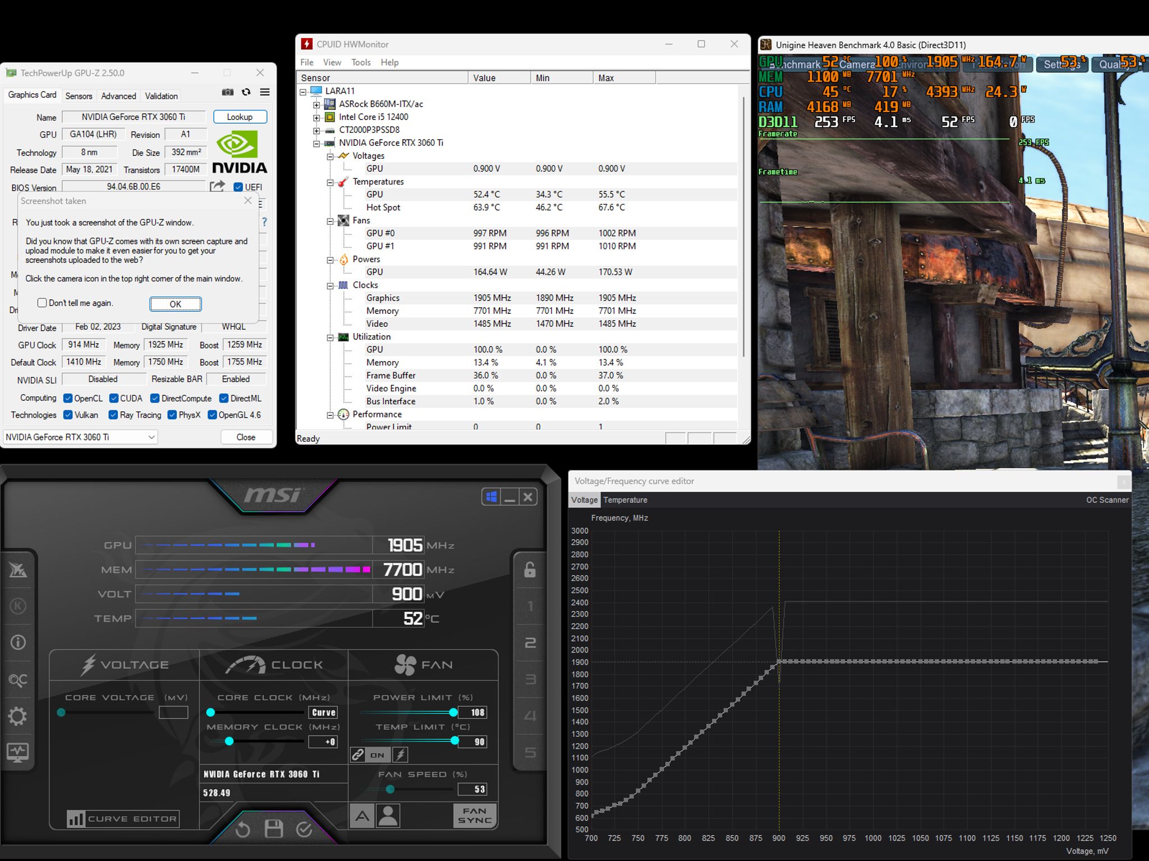Open Afterburner hardware monitor icon
Image resolution: width=1149 pixels, height=861 pixels.
click(x=18, y=752)
